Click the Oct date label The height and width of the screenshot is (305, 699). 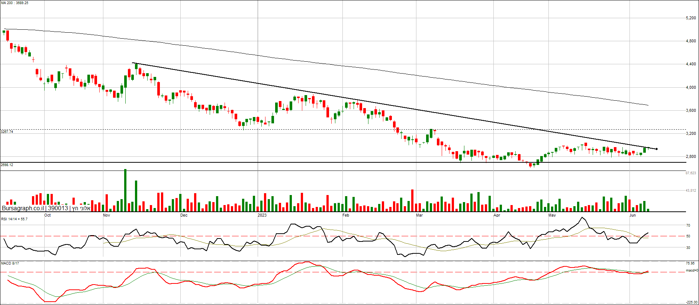pyautogui.click(x=48, y=215)
